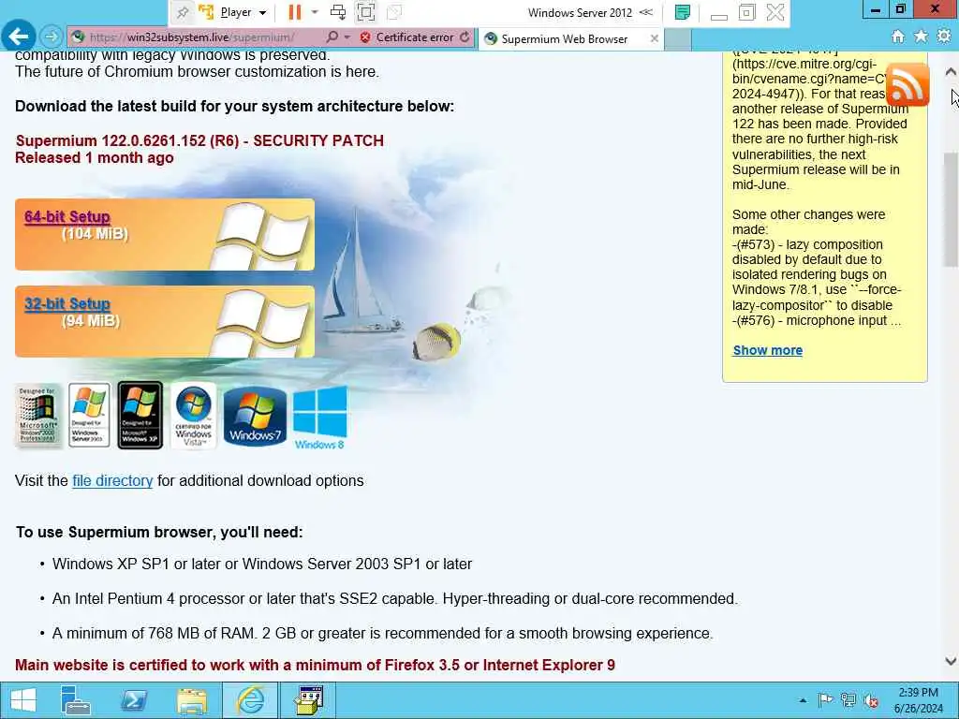The width and height of the screenshot is (959, 719).
Task: Click the network tray icon
Action: [848, 700]
